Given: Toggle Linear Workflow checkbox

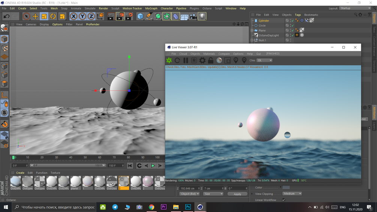Looking at the screenshot, I should (284, 200).
